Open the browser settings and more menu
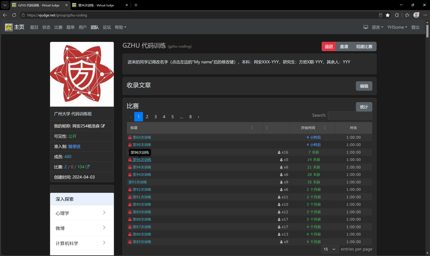The height and width of the screenshot is (256, 430). pos(425,15)
